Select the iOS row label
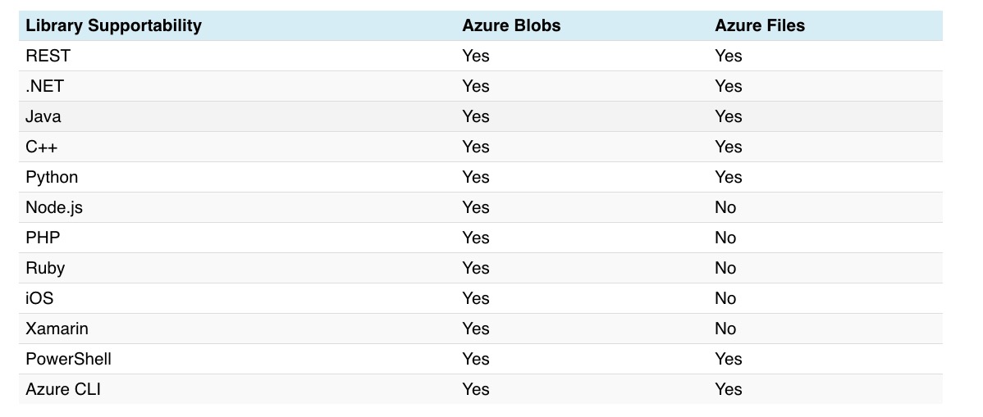This screenshot has width=983, height=417. [39, 298]
